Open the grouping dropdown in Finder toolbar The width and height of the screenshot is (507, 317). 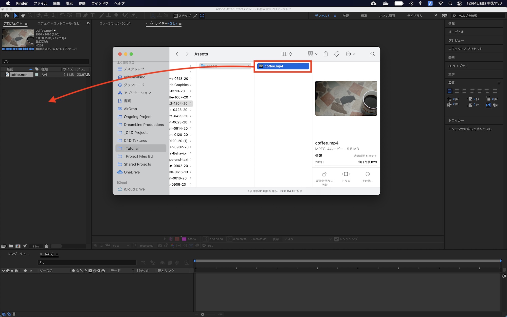[312, 54]
